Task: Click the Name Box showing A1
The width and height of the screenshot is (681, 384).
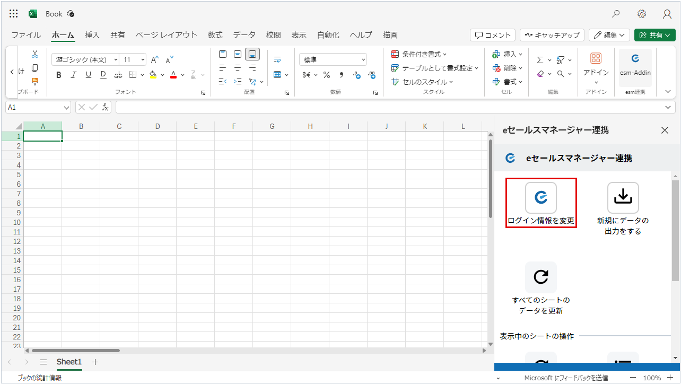Action: point(38,107)
